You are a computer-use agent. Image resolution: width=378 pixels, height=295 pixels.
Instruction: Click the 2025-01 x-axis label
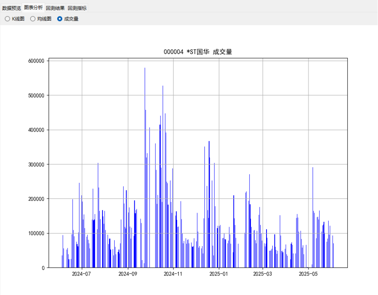[x=219, y=274]
